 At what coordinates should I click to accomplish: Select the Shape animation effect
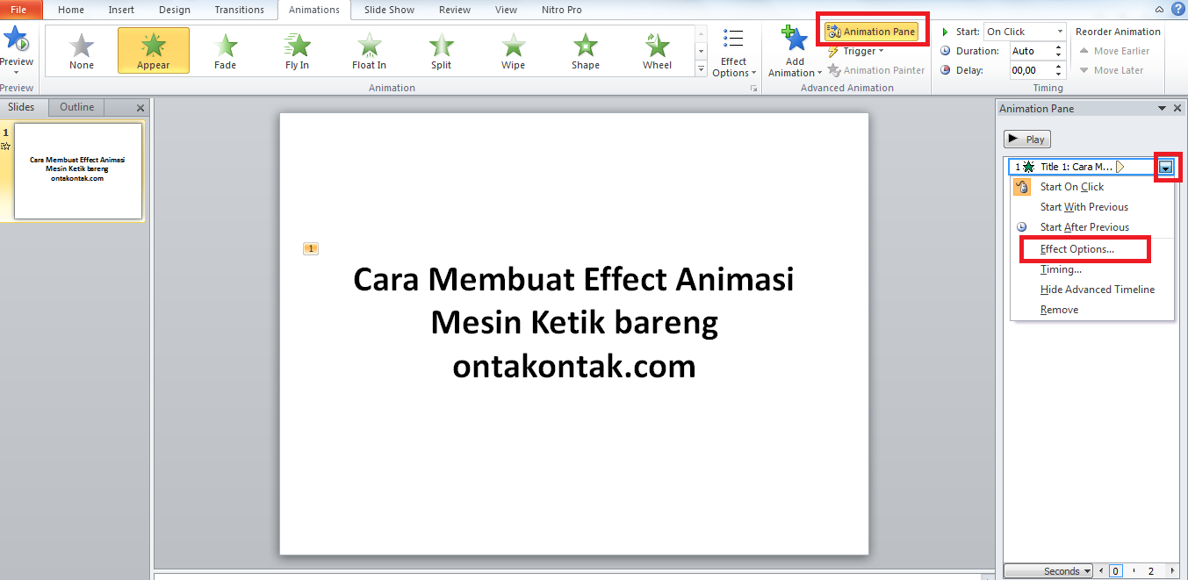pyautogui.click(x=586, y=51)
